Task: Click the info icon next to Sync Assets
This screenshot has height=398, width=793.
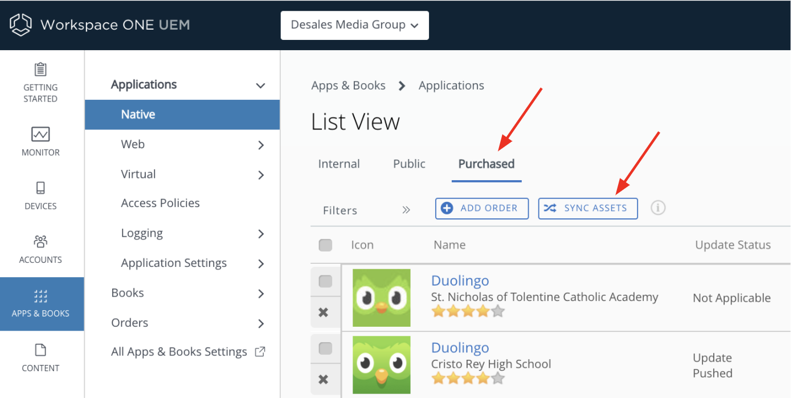Action: click(x=658, y=208)
